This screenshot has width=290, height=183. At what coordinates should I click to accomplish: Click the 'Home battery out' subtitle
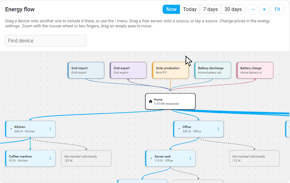(209, 73)
